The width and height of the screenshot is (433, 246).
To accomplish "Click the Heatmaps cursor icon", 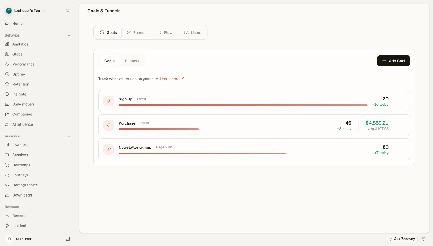I will [x=7, y=165].
